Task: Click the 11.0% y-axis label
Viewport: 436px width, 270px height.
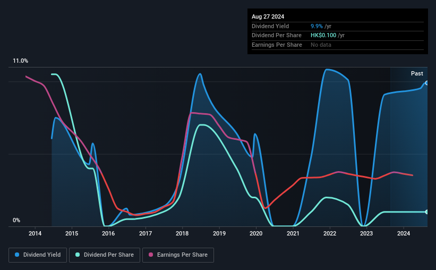Action: 20,61
